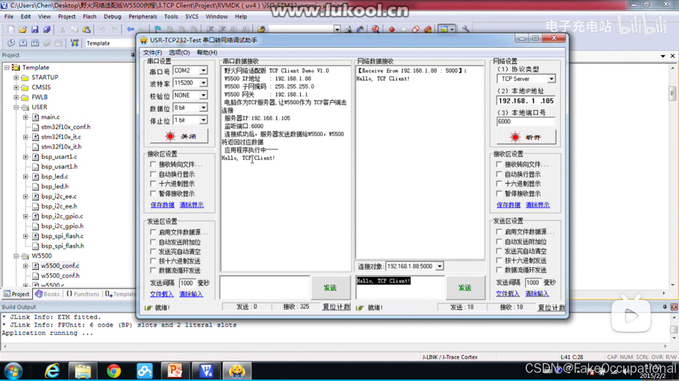The image size is (679, 381).
Task: Open 停止位 1 bit dropdown
Action: tap(204, 120)
